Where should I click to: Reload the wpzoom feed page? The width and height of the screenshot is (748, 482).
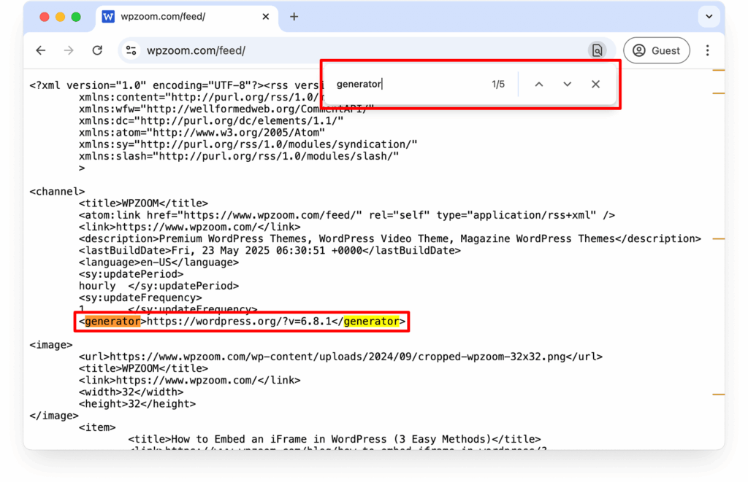[97, 50]
